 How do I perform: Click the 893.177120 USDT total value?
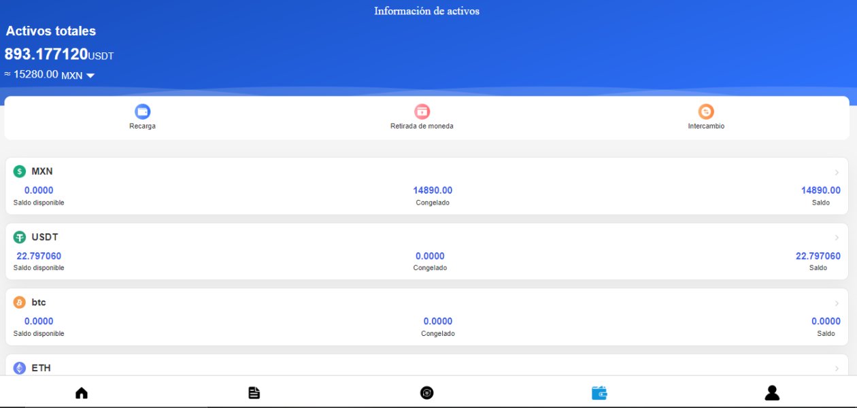[59, 54]
